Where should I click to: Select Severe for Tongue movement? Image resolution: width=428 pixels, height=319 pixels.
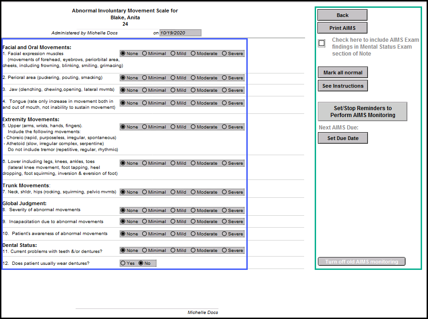225,103
